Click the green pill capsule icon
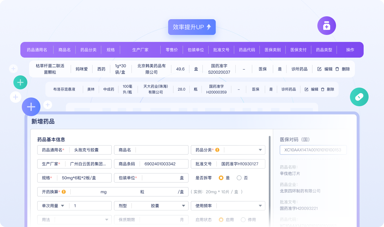The image size is (384, 227). pyautogui.click(x=359, y=97)
